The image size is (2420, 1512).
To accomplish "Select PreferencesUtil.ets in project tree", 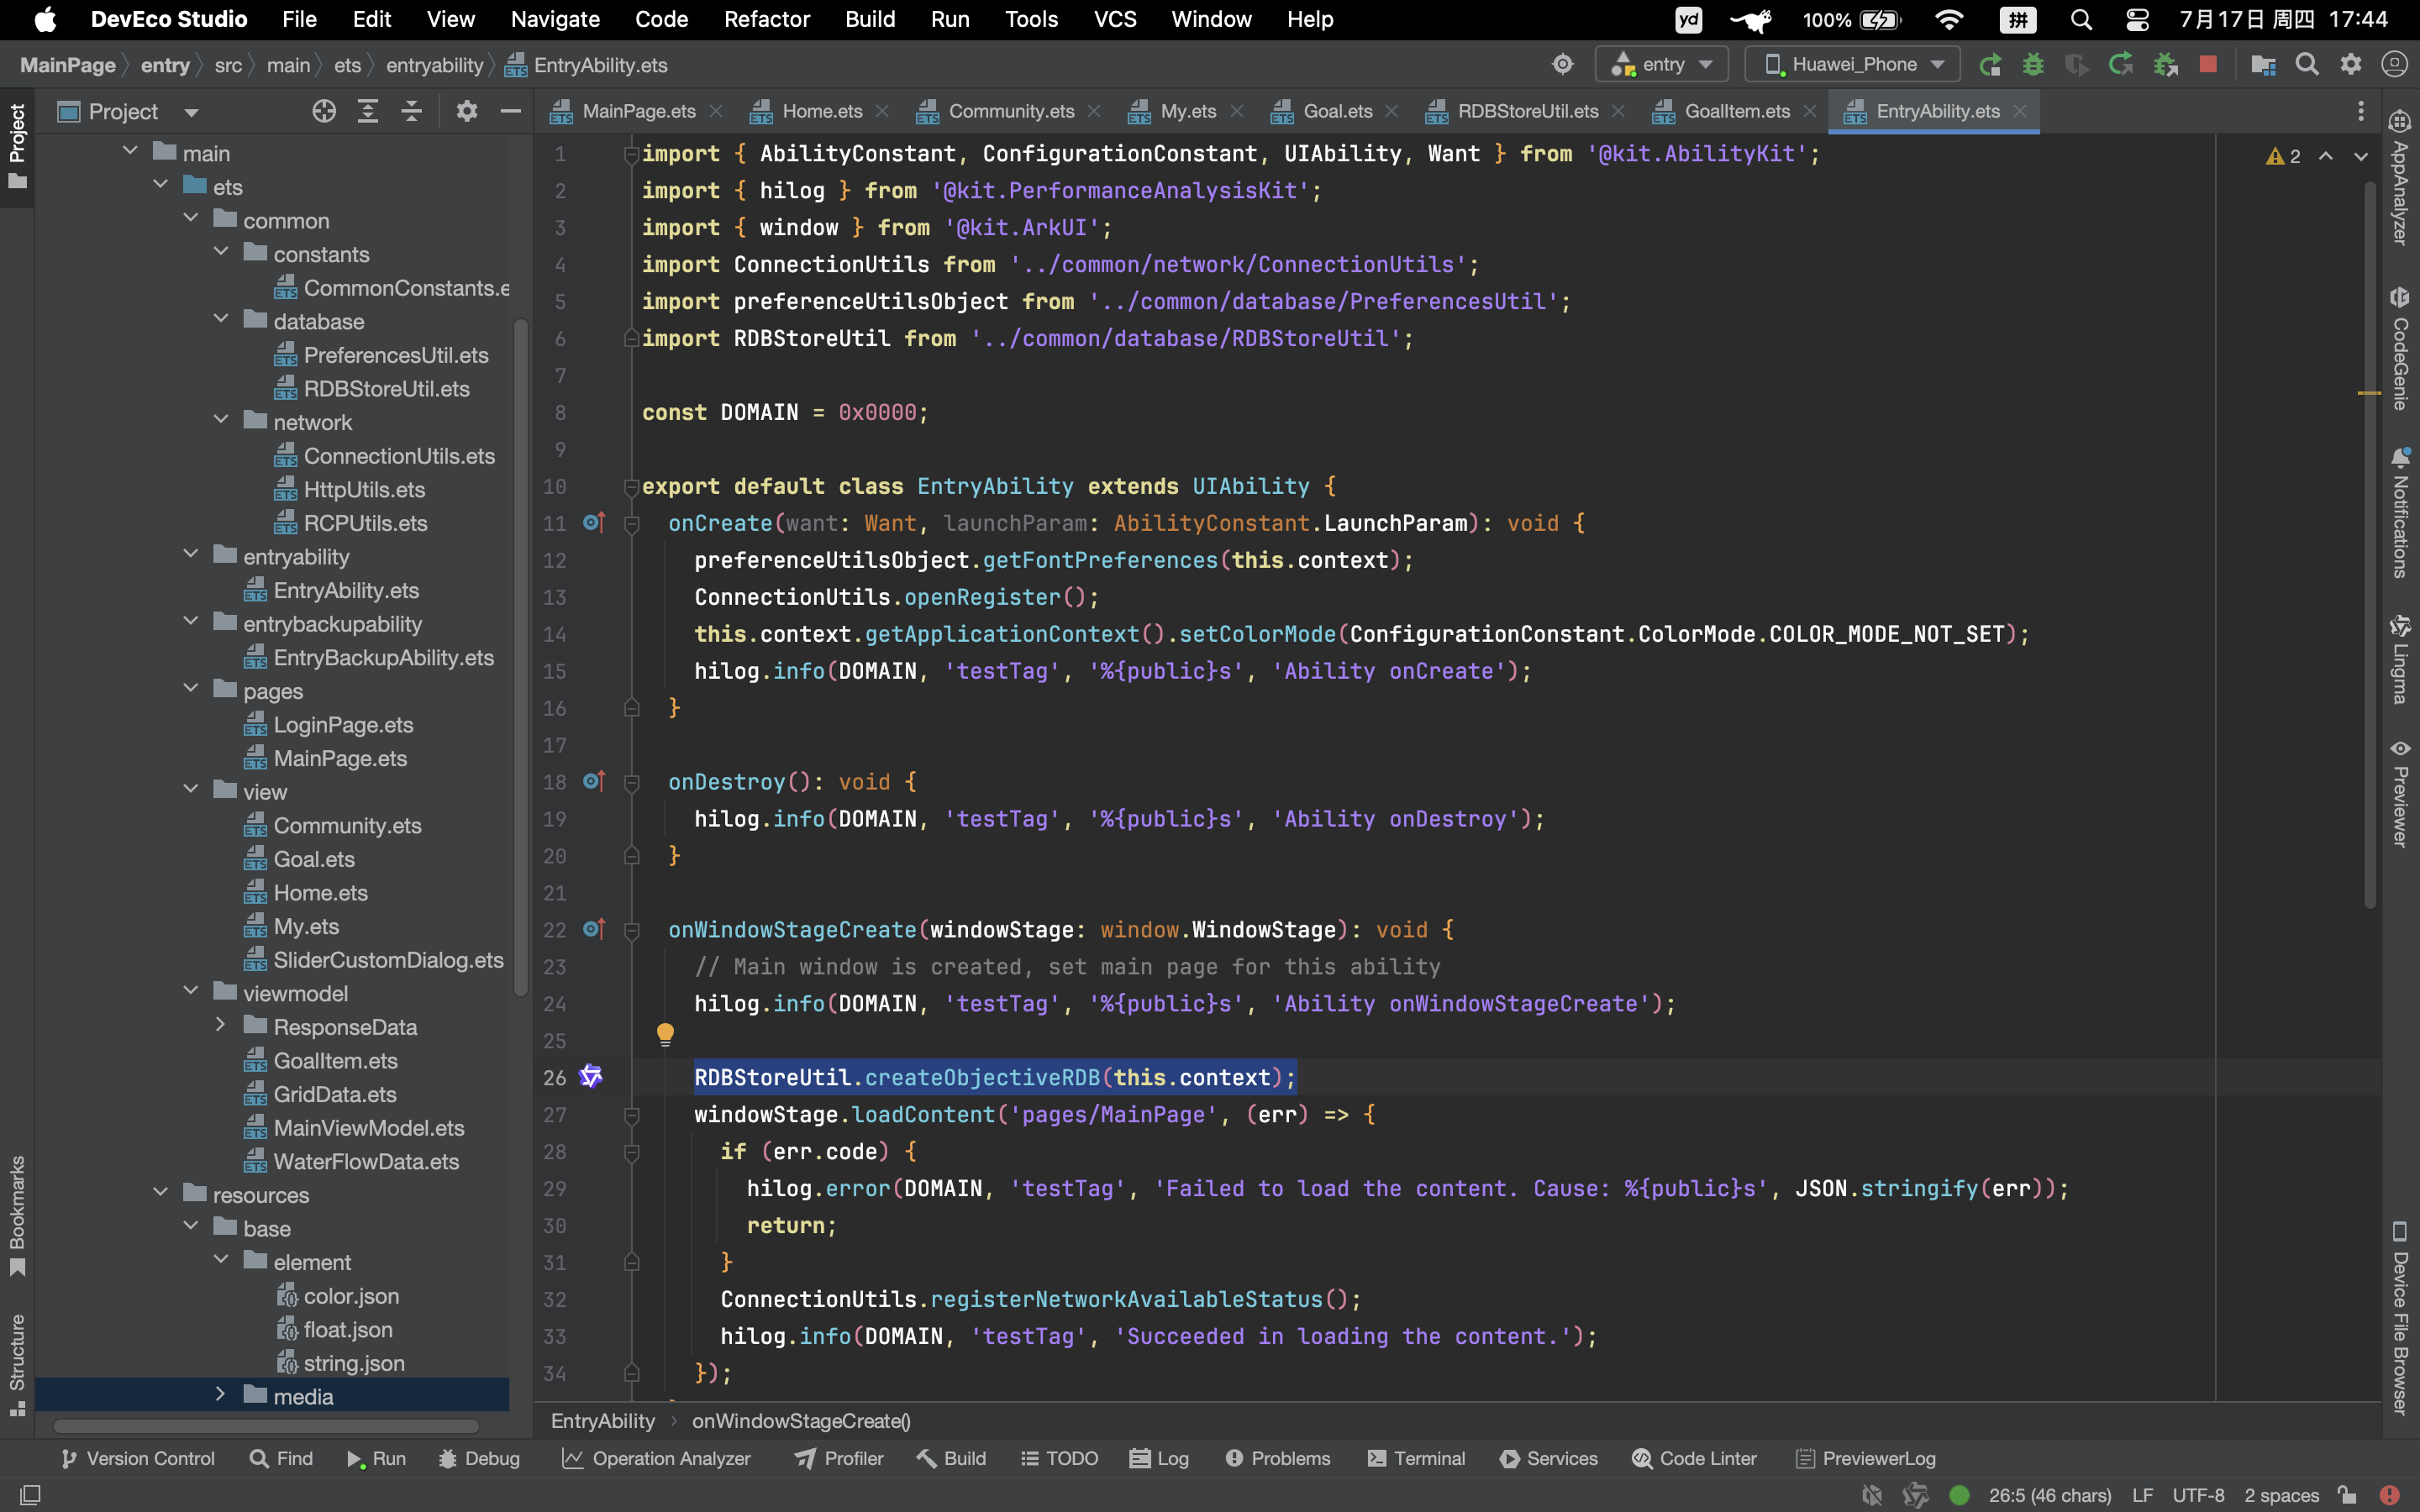I will [396, 355].
